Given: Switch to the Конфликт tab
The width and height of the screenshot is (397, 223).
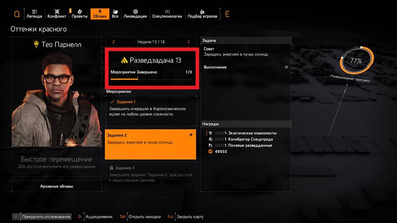Looking at the screenshot, I should 57,14.
